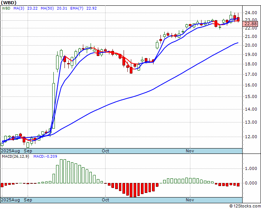Click the MACD(26,12,9) indicator label
Image resolution: width=261 pixels, height=209 pixels.
(15, 157)
